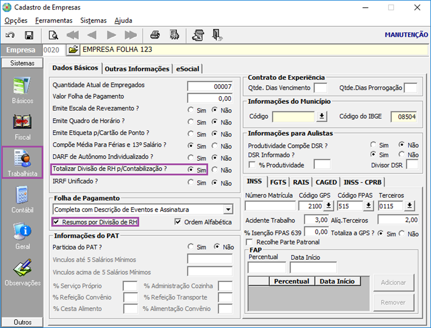431x328 pixels.
Task: Open the Ferramentas menu
Action: 54,20
